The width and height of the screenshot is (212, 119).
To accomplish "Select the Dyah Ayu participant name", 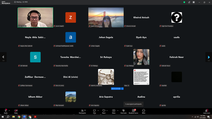I will (141, 37).
